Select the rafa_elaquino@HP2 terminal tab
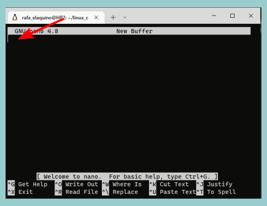 pos(56,18)
